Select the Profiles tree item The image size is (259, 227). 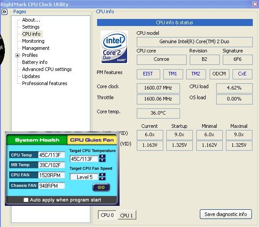pyautogui.click(x=30, y=55)
